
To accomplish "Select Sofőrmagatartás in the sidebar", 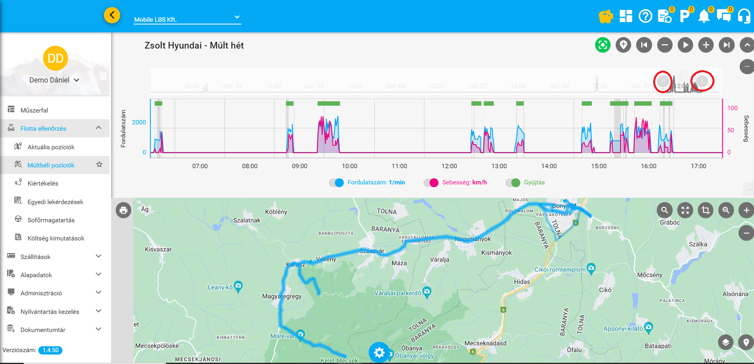I will (51, 220).
